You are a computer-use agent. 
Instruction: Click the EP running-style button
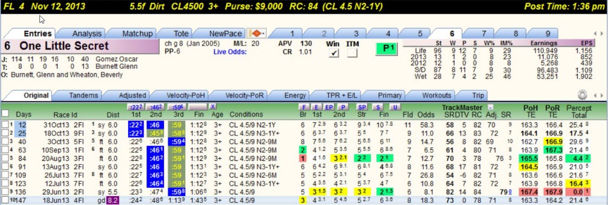(329, 107)
